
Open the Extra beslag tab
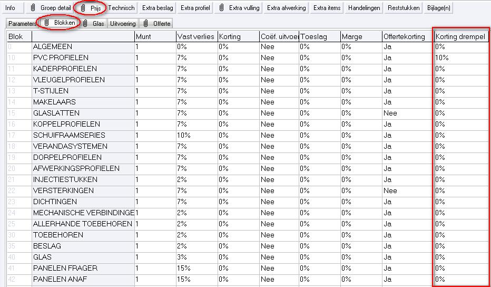[x=158, y=8]
